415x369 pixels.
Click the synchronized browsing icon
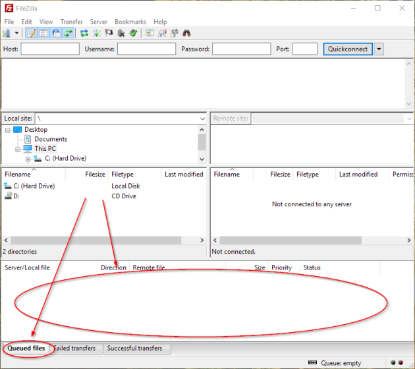point(175,34)
